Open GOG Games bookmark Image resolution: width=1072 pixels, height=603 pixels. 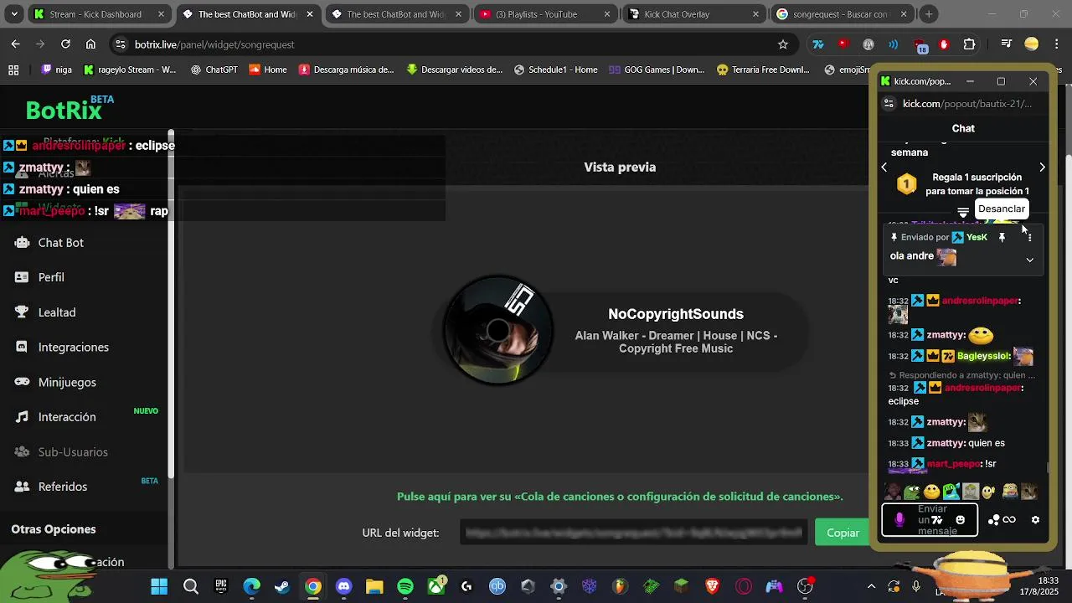click(x=657, y=70)
